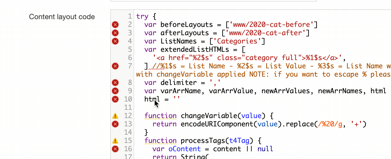Click the error marker on line 10
The width and height of the screenshot is (391, 159).
pos(115,99)
